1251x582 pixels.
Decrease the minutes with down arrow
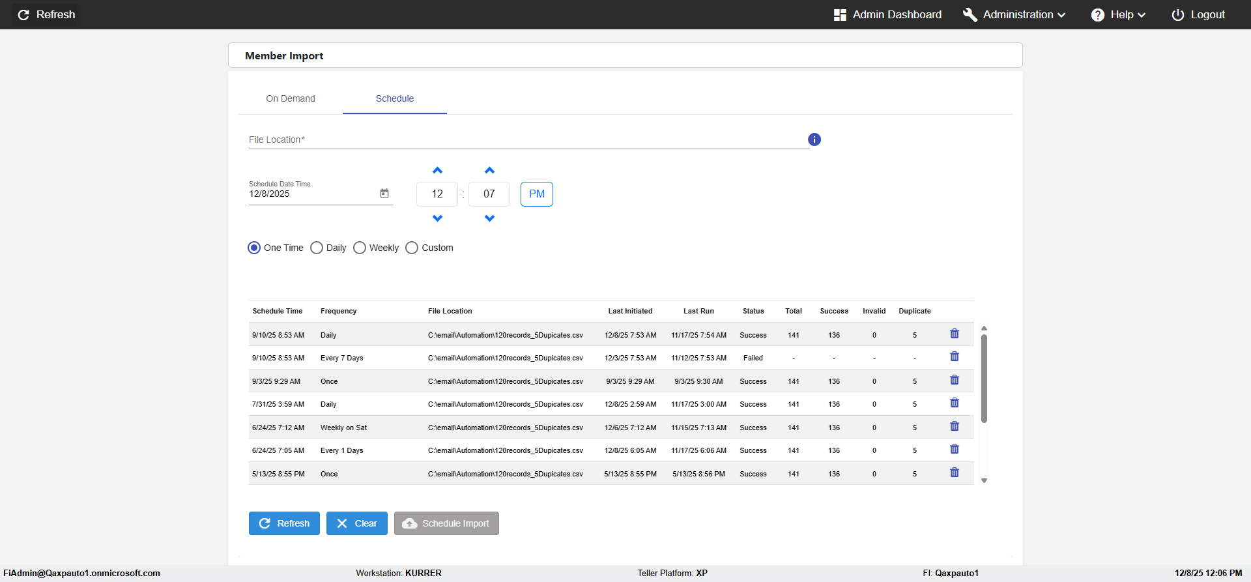coord(489,218)
